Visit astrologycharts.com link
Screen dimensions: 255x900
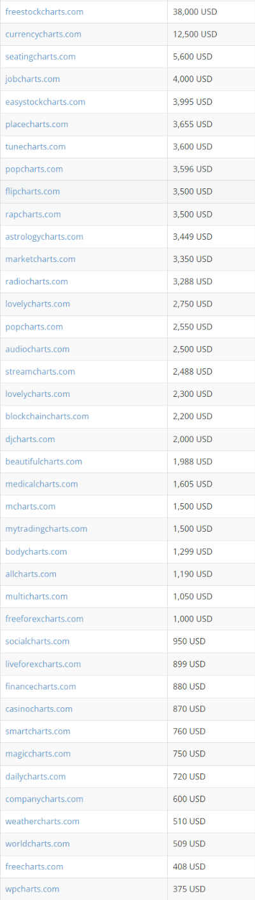point(44,237)
